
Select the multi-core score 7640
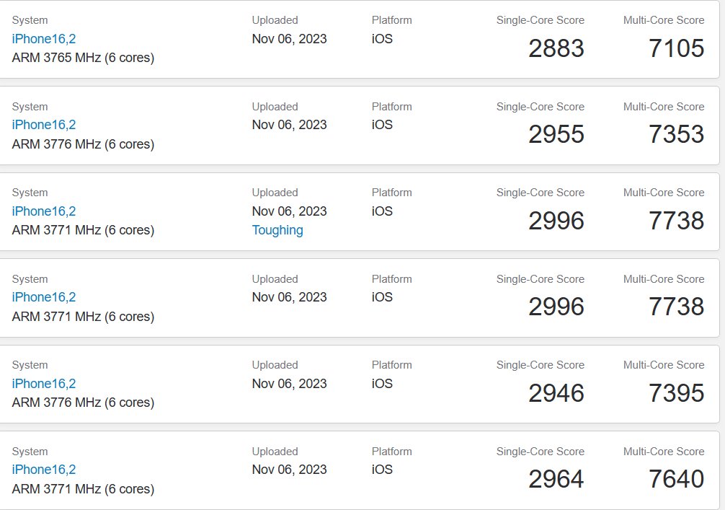point(676,479)
